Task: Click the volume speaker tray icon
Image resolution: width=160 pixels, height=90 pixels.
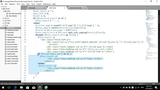Action: (x=138, y=87)
